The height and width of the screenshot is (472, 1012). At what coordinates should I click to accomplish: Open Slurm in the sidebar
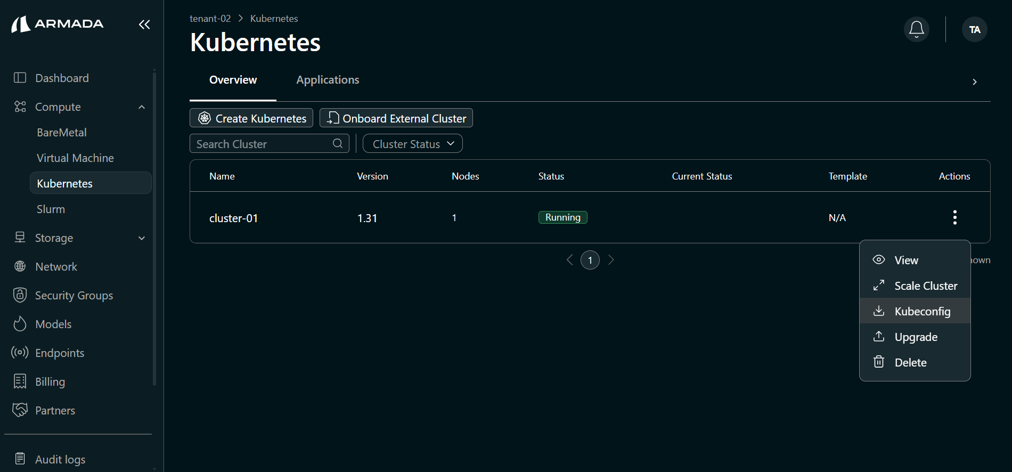pyautogui.click(x=51, y=209)
